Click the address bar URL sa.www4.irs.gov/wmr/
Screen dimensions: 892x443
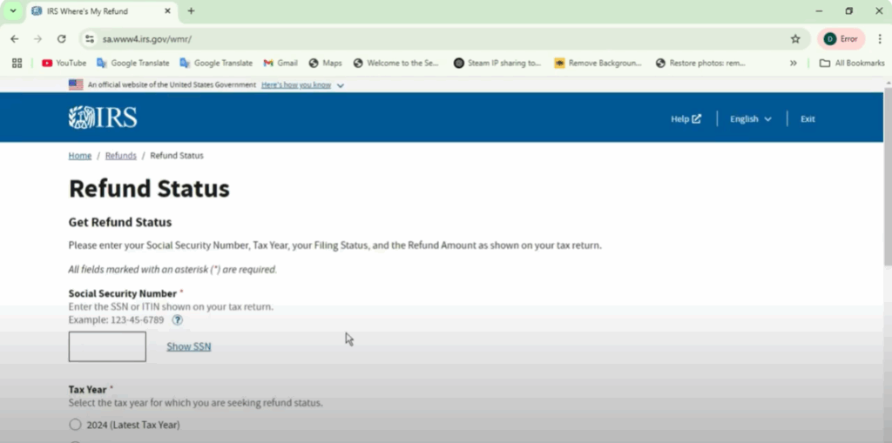146,39
